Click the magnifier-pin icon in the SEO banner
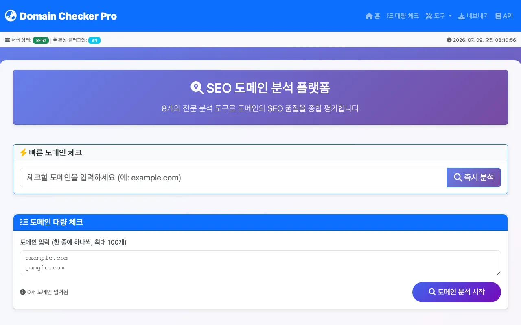The width and height of the screenshot is (521, 325). [x=197, y=88]
